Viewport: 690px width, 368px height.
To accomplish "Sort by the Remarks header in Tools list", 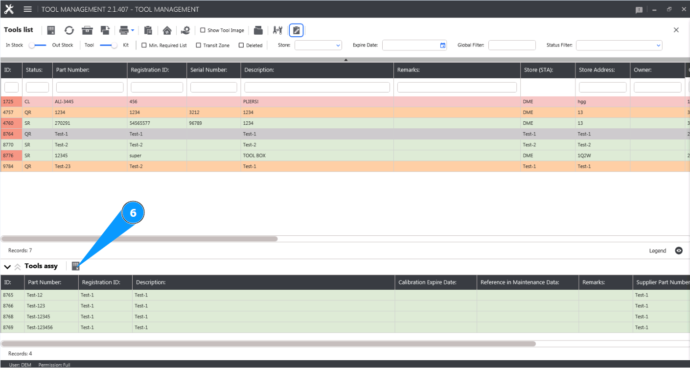I will pos(457,70).
